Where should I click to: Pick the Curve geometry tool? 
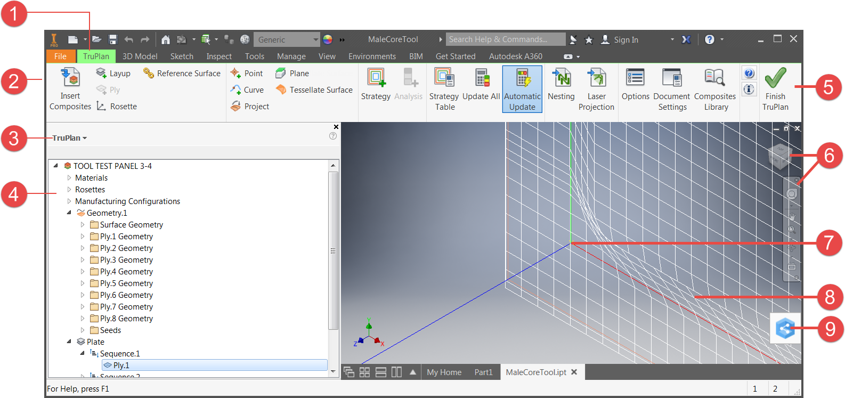247,90
